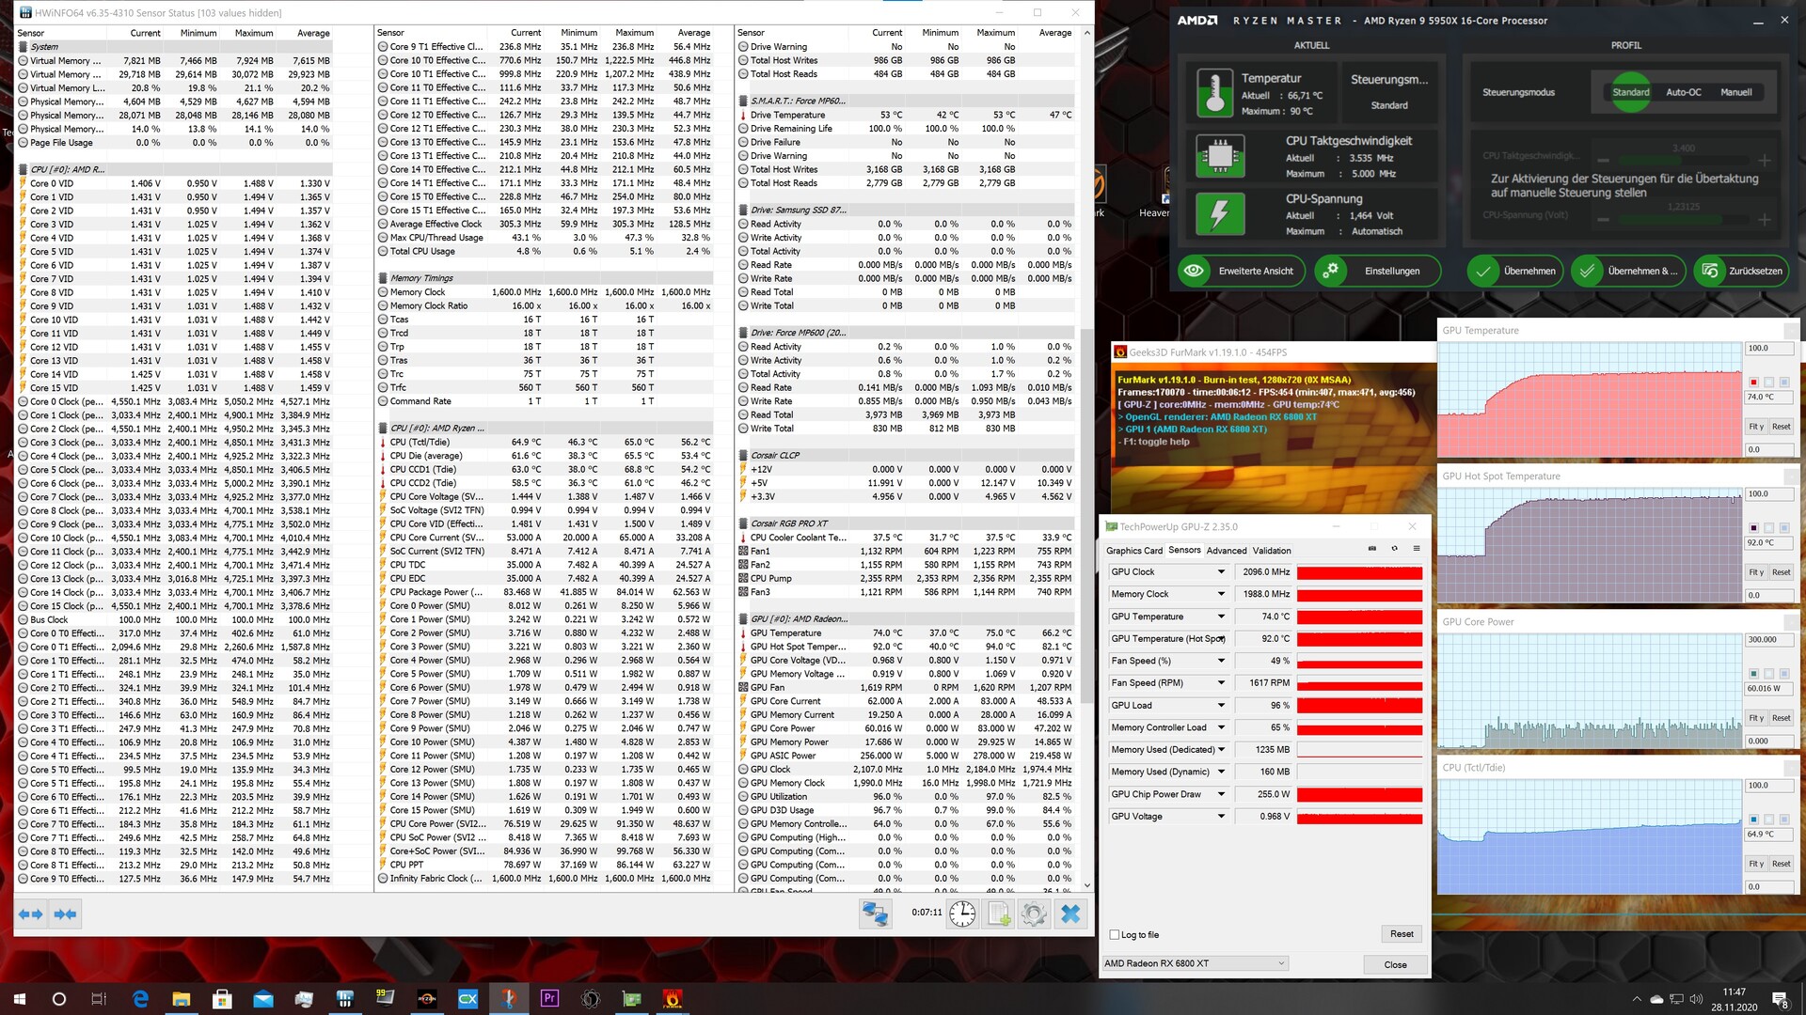
Task: Click GPU-Z screenshot camera icon
Action: [x=1371, y=549]
